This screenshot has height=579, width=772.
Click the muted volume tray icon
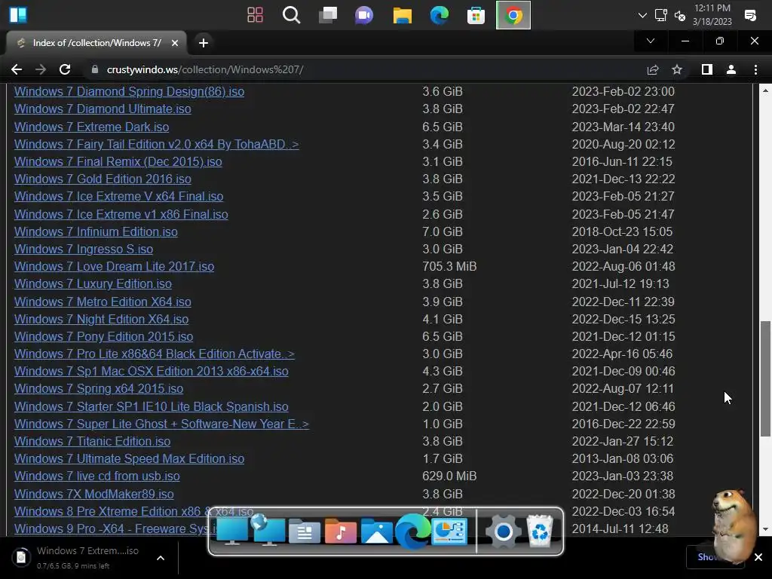(x=680, y=15)
